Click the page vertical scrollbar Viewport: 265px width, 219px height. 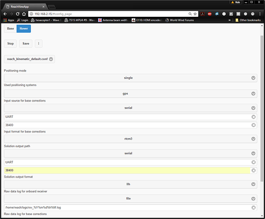pyautogui.click(x=262, y=108)
